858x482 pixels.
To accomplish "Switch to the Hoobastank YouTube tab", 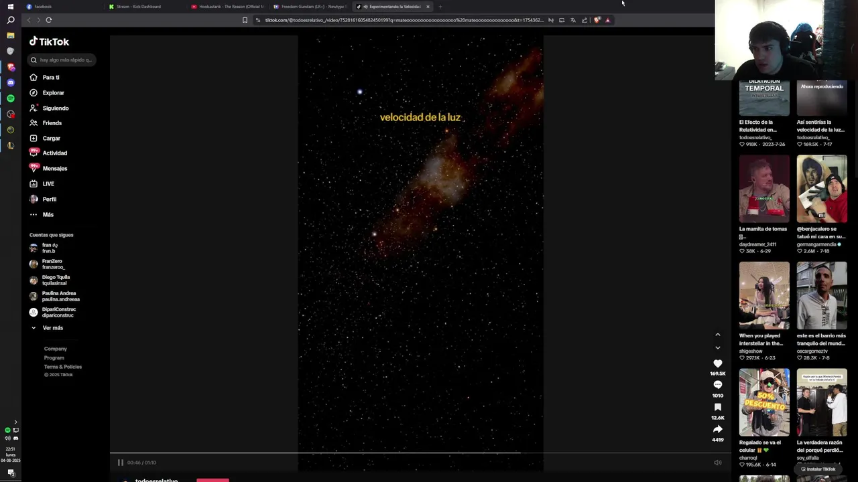I will click(x=228, y=7).
